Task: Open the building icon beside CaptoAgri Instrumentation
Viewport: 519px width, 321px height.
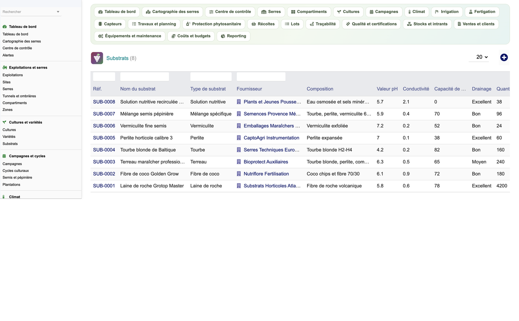Action: (x=239, y=138)
